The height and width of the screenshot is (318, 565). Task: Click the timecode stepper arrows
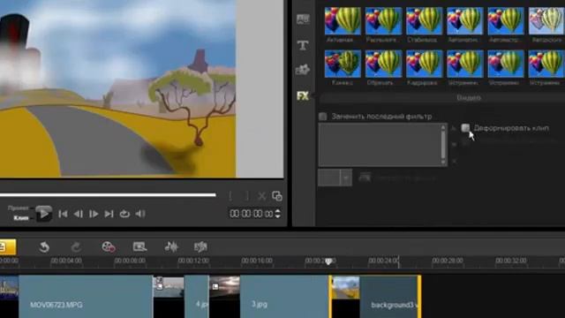click(x=277, y=214)
